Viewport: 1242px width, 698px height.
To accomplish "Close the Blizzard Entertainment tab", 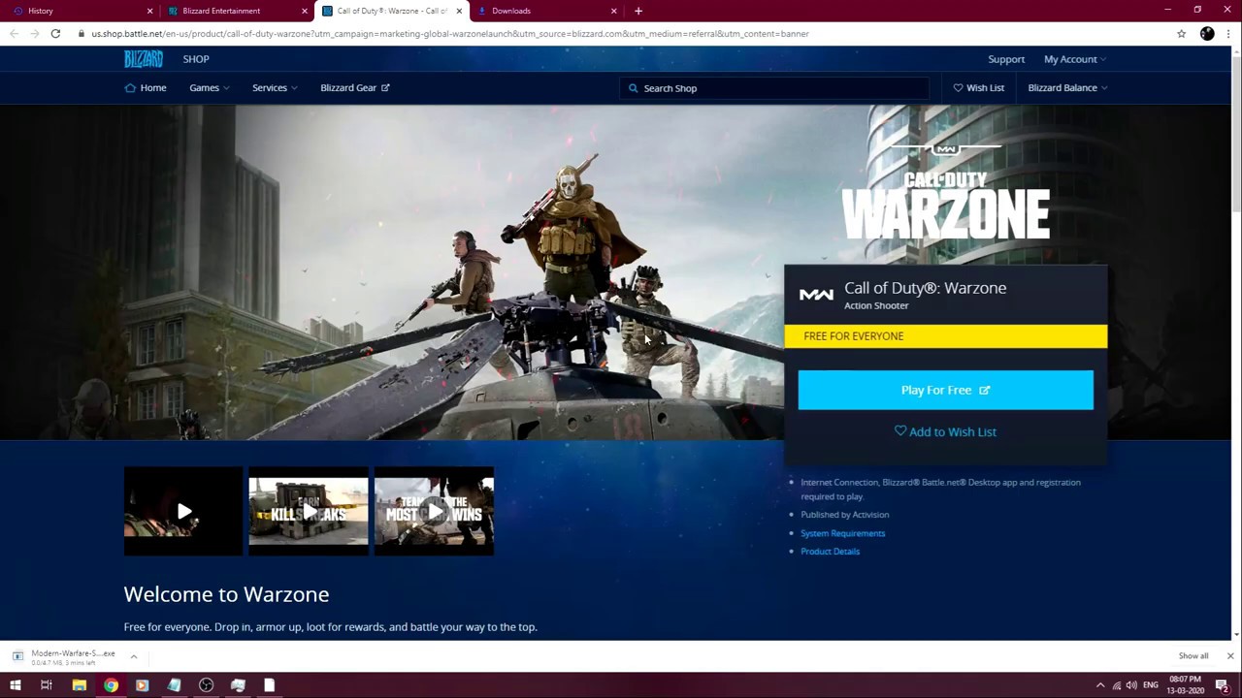I will (305, 11).
